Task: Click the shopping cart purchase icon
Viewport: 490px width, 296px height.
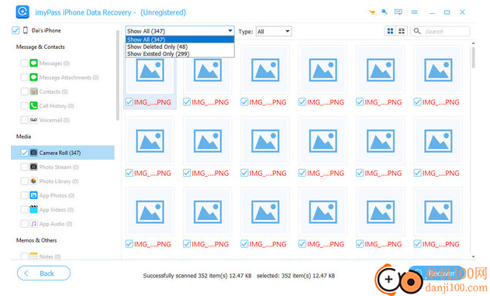Action: point(372,12)
